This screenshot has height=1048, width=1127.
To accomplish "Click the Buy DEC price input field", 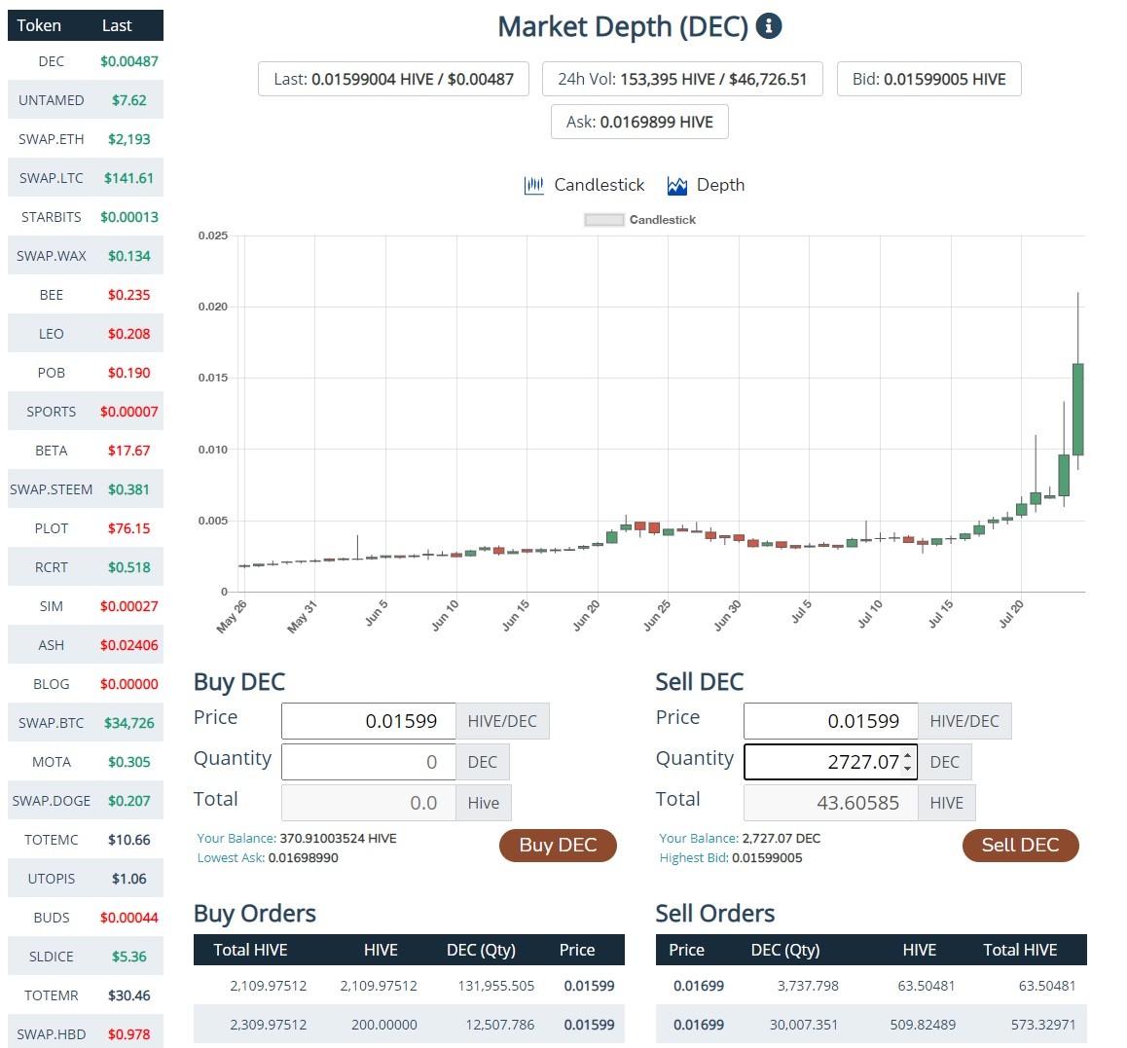I will click(x=369, y=721).
